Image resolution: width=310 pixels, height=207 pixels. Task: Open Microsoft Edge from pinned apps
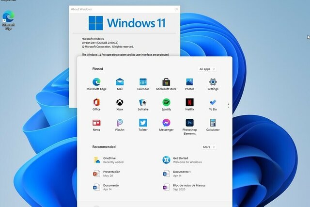(x=96, y=84)
